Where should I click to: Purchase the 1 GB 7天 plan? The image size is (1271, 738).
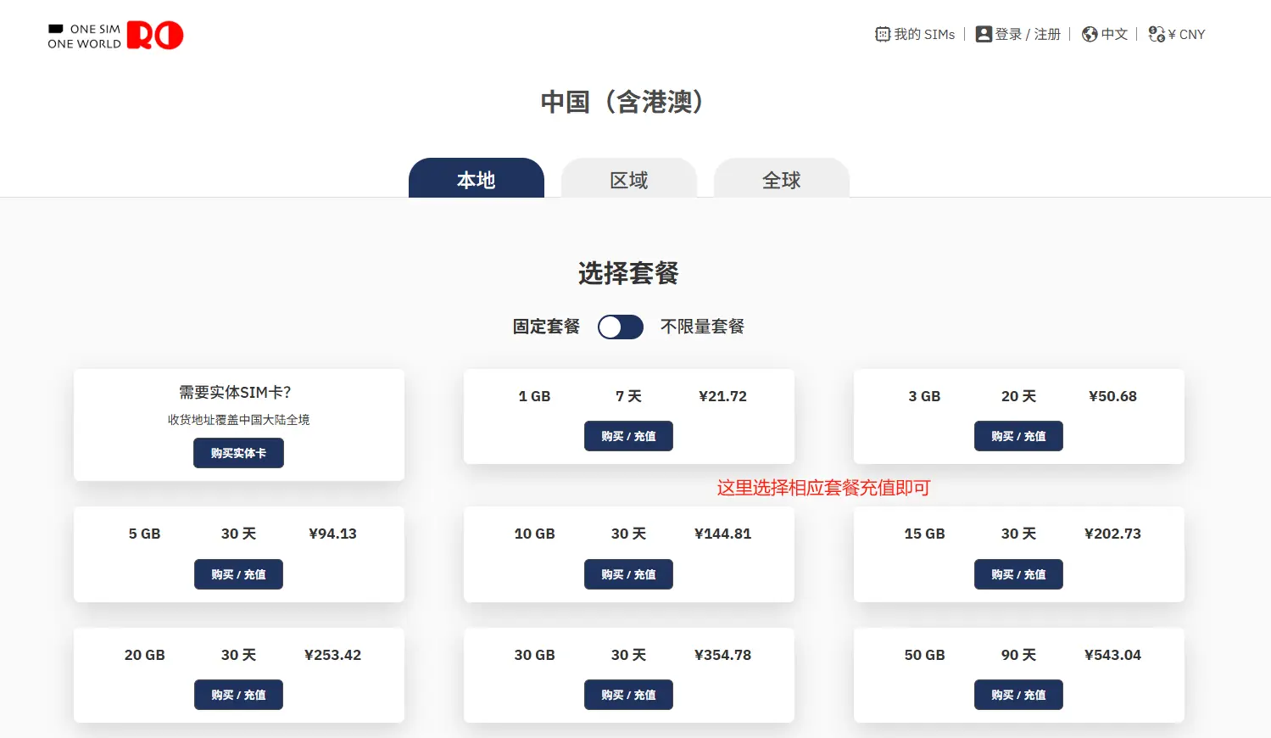[628, 436]
